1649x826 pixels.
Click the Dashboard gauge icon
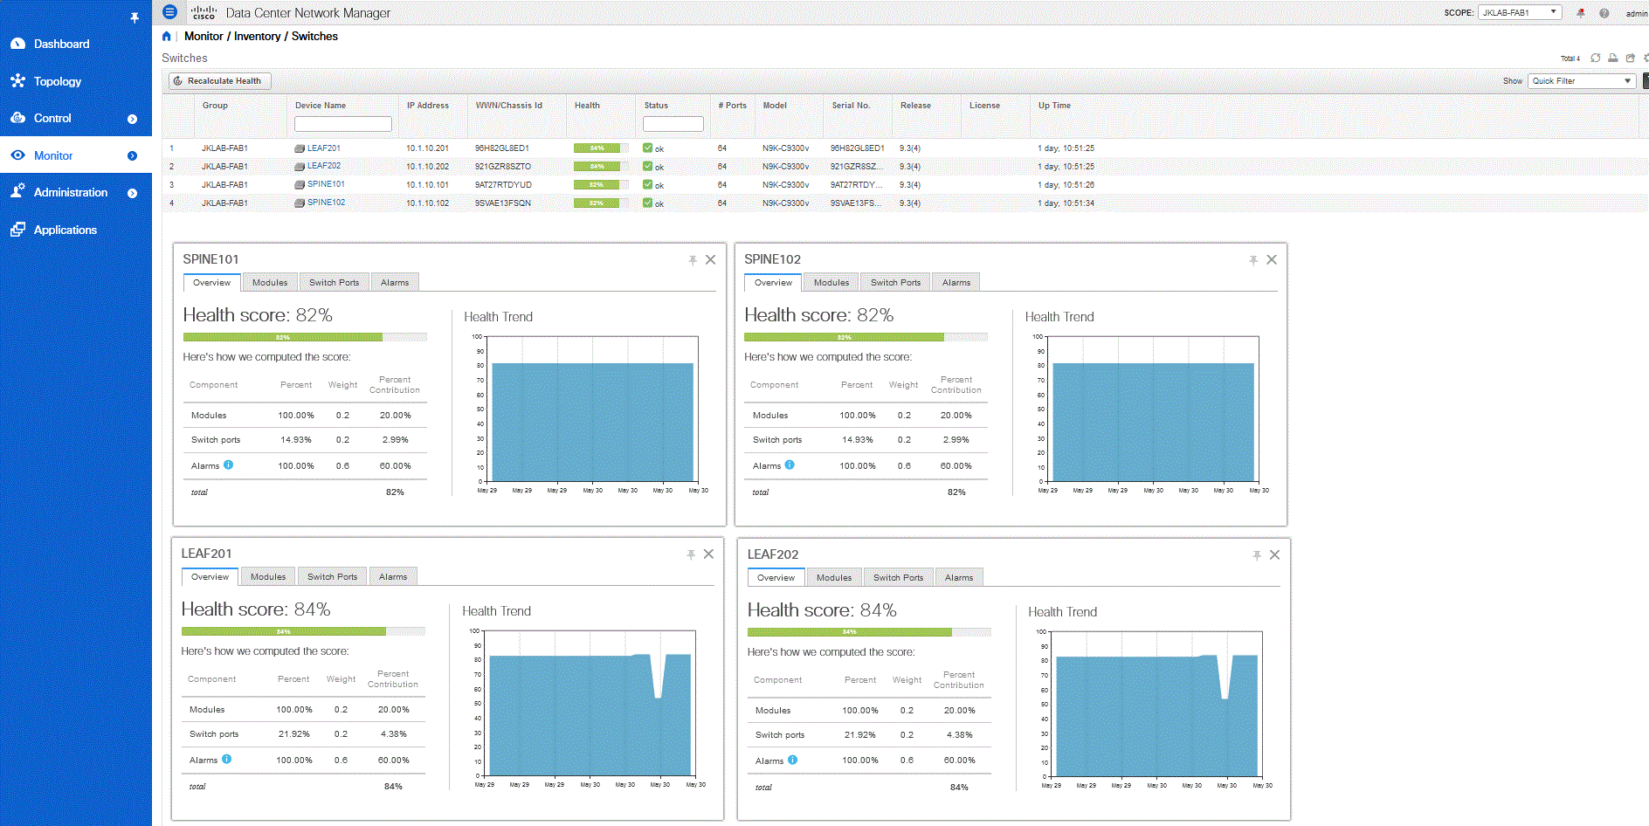(17, 44)
